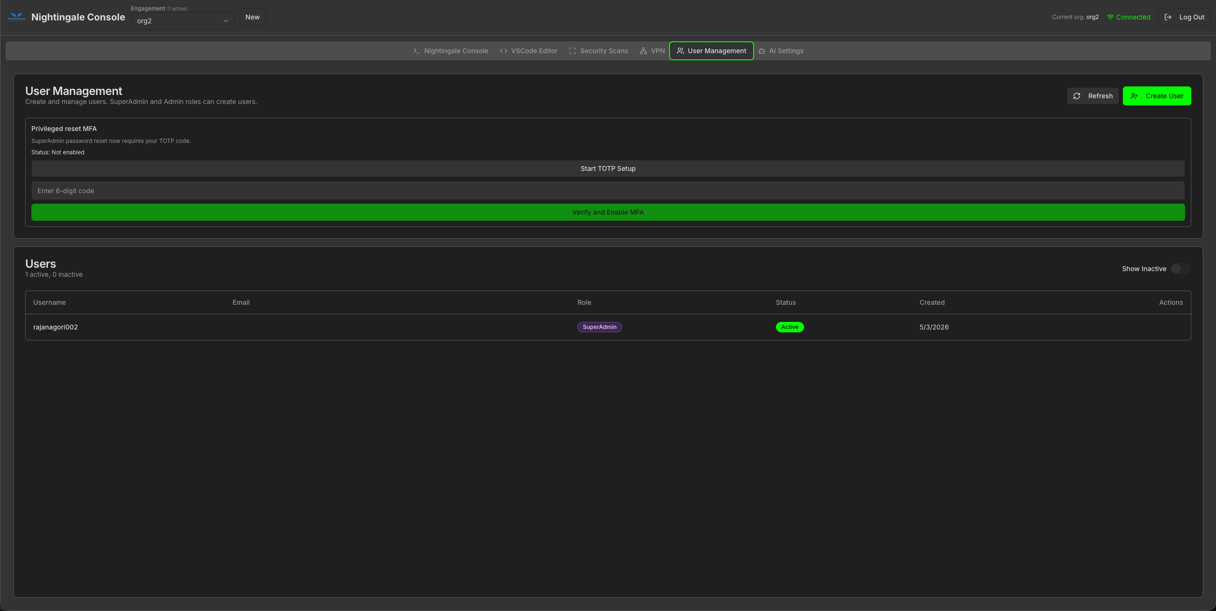Click the refresh arrows icon

(1076, 96)
